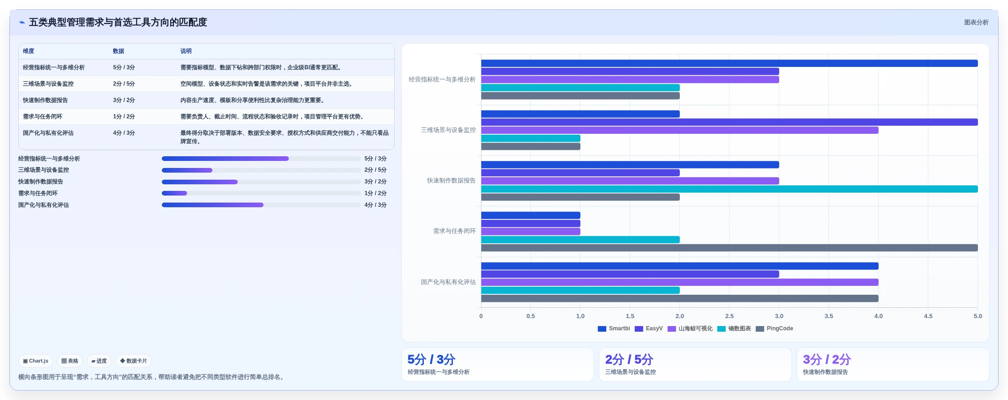Image resolution: width=1008 pixels, height=400 pixels.
Task: Toggle the 山海鲸可视化 legend swatch
Action: click(x=672, y=329)
